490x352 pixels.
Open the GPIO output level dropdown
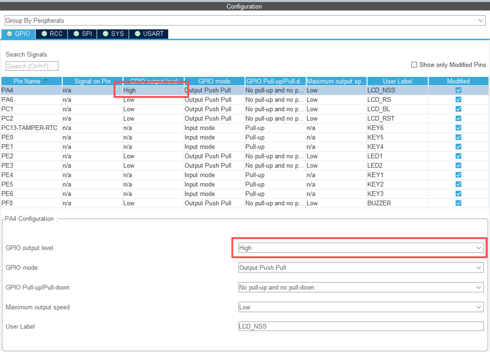tap(361, 248)
